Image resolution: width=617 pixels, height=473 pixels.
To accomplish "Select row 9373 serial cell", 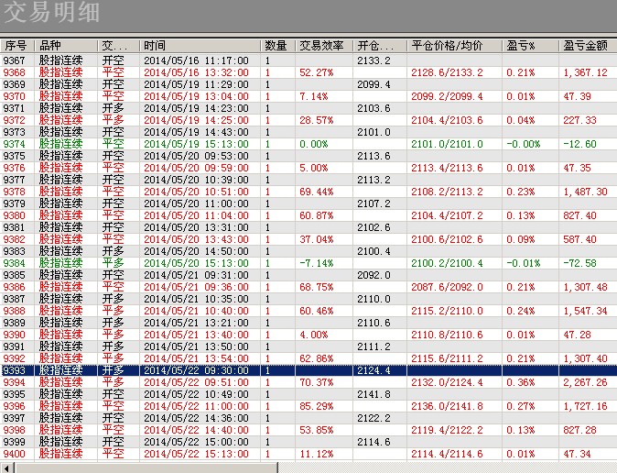I will click(x=14, y=132).
